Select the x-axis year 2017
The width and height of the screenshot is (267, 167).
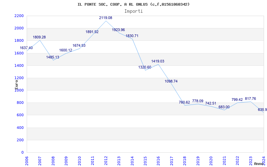coord(172,161)
